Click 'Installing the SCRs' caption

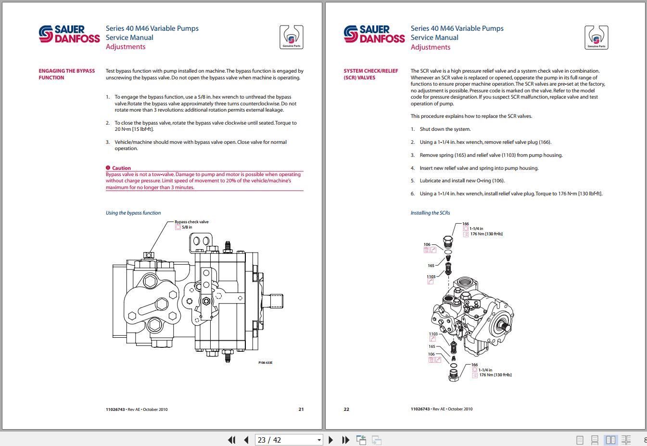click(430, 213)
